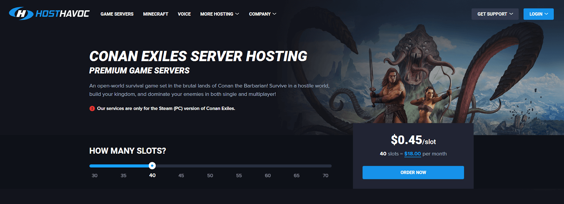The image size is (564, 204).
Task: Select the 40 slots label
Action: tap(152, 176)
